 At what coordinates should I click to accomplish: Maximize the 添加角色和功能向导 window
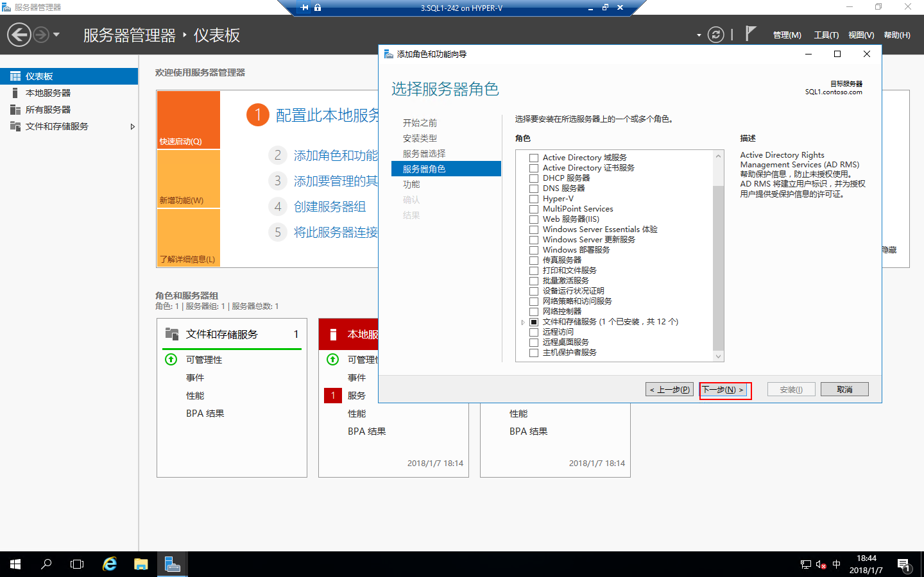click(837, 54)
